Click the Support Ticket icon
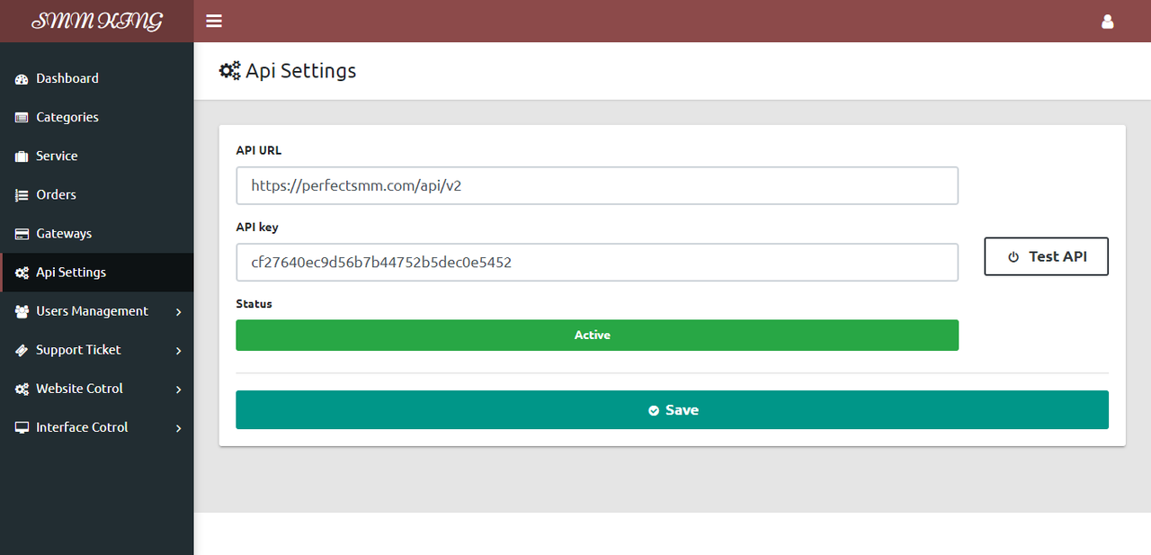The image size is (1151, 555). [x=22, y=350]
